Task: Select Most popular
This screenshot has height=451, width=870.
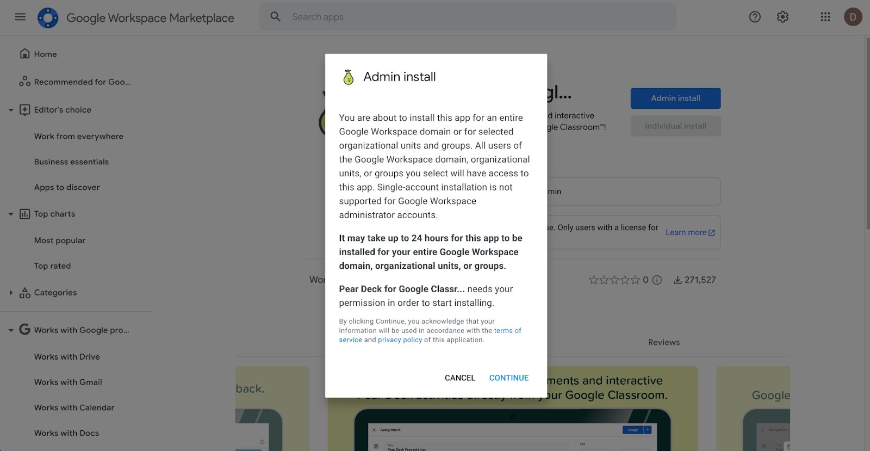Action: pos(60,240)
